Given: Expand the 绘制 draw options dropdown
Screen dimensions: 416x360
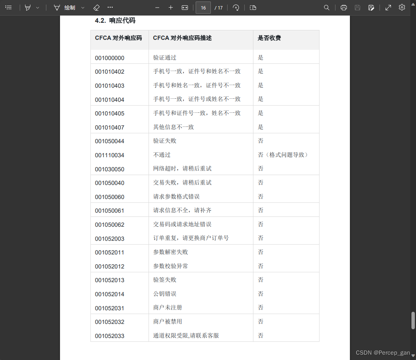Looking at the screenshot, I should pyautogui.click(x=83, y=8).
